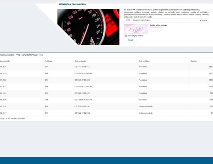Click the refresh captcha circular arrow icon
Image resolution: width=213 pixels, height=164 pixels.
point(126,36)
